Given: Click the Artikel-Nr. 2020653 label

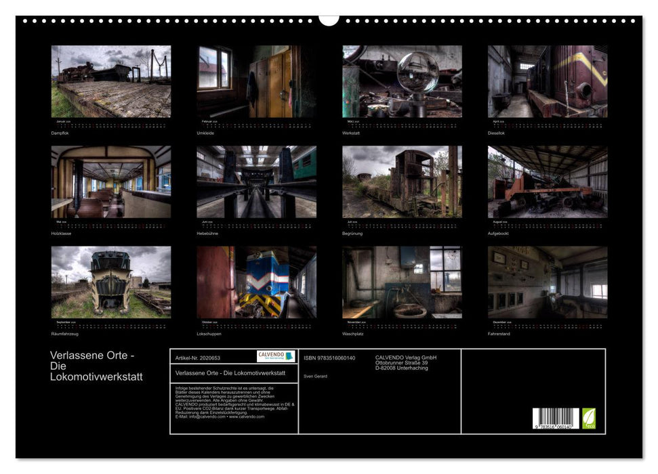Looking at the screenshot, I should (x=197, y=357).
